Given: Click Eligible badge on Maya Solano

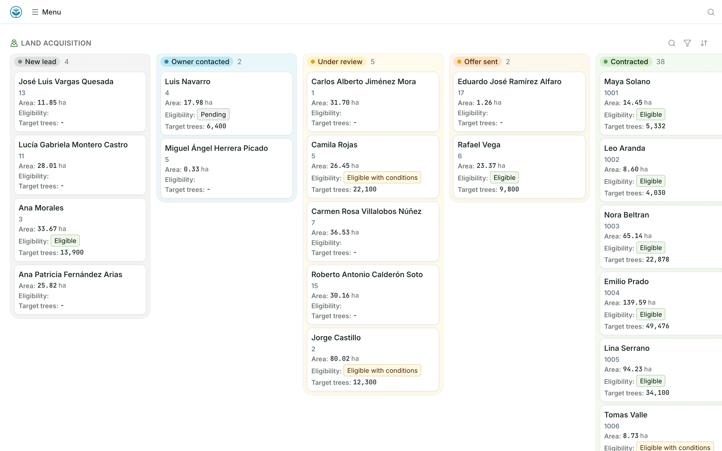Looking at the screenshot, I should (651, 115).
